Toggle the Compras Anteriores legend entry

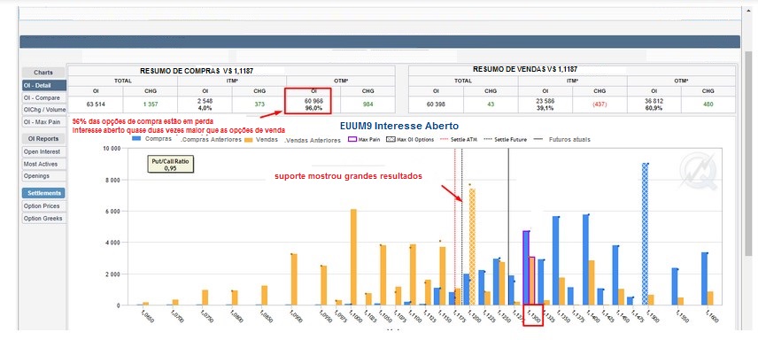tap(211, 140)
